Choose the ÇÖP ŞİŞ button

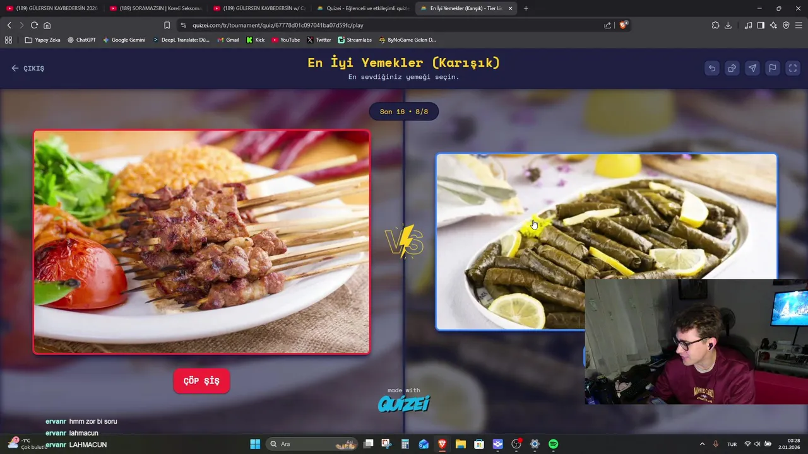coord(201,381)
